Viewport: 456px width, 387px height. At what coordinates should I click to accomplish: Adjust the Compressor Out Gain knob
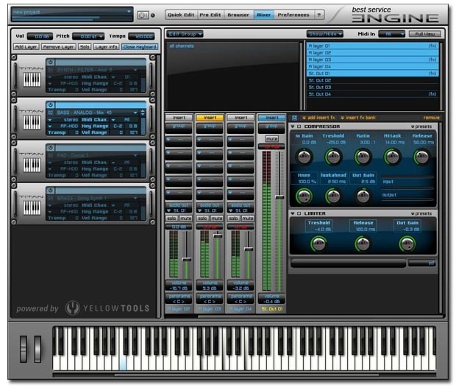363,196
